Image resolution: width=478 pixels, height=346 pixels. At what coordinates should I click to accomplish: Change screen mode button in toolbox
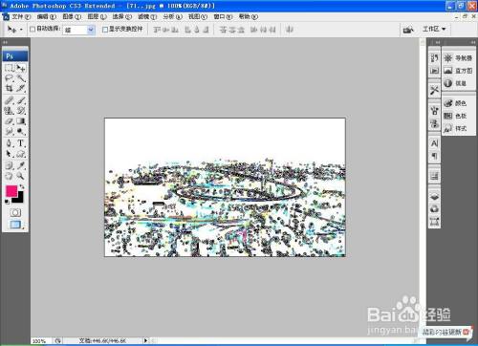[15, 225]
